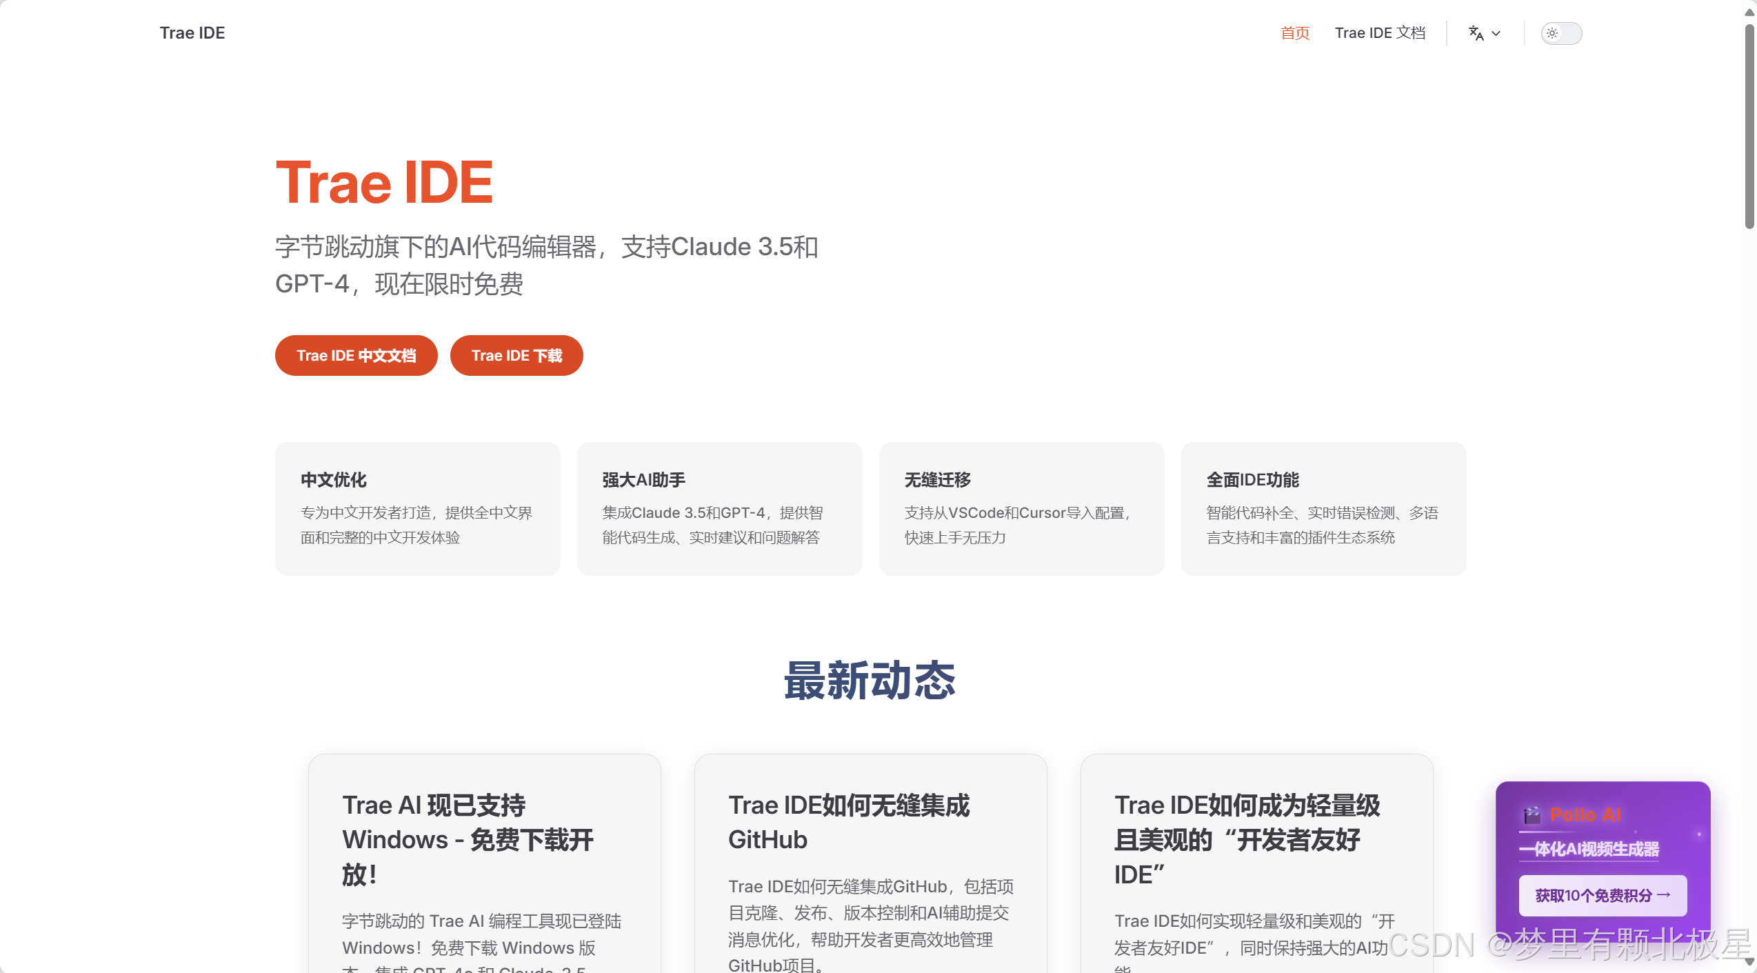This screenshot has width=1757, height=973.
Task: Click the Trae IDE 下载 button
Action: coord(516,356)
